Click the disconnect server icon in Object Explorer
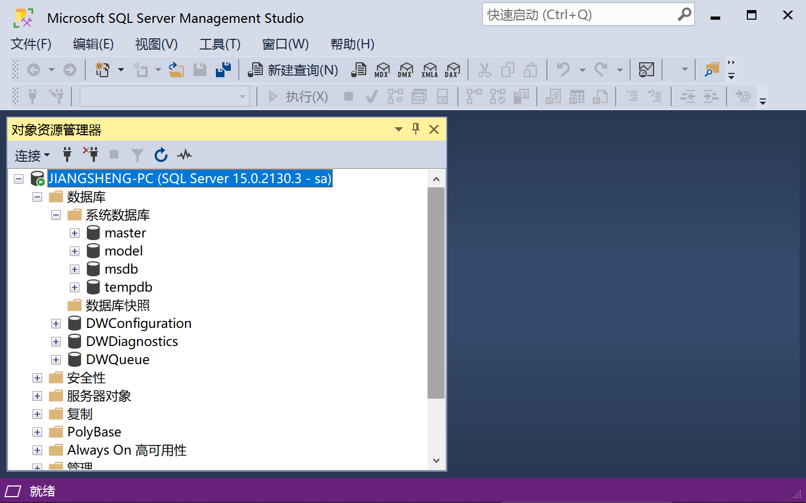 [x=91, y=154]
